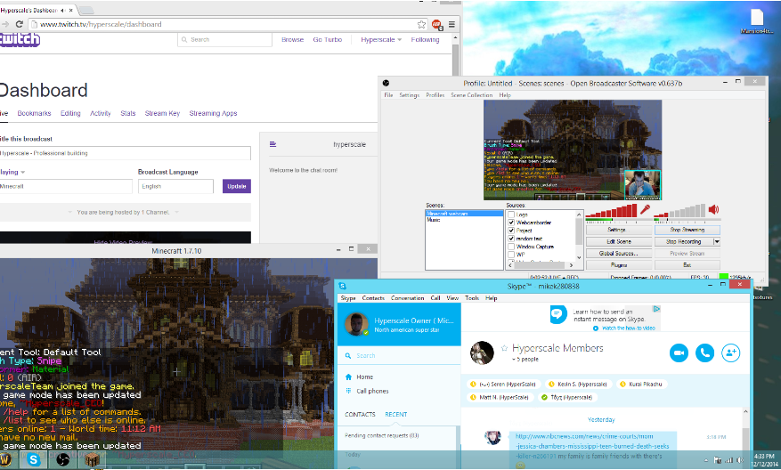Open the Skype Tools menu
781x470 pixels.
472,297
